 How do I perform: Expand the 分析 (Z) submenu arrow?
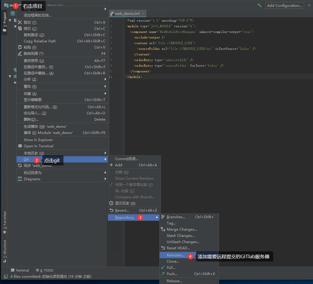click(x=105, y=79)
